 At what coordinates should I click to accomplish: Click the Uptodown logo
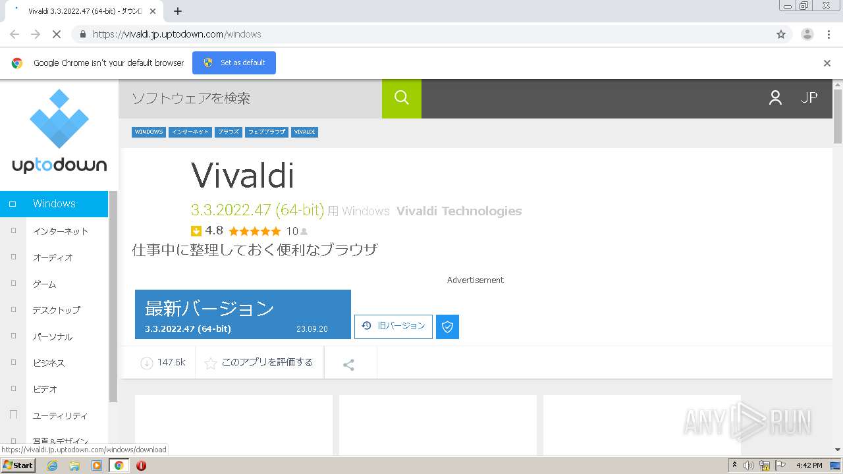59,132
